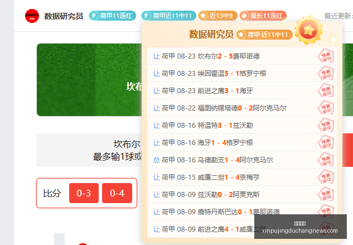Image resolution: width=353 pixels, height=245 pixels.
Task: Click the 荷甲11连红 badge
Action: (112, 16)
